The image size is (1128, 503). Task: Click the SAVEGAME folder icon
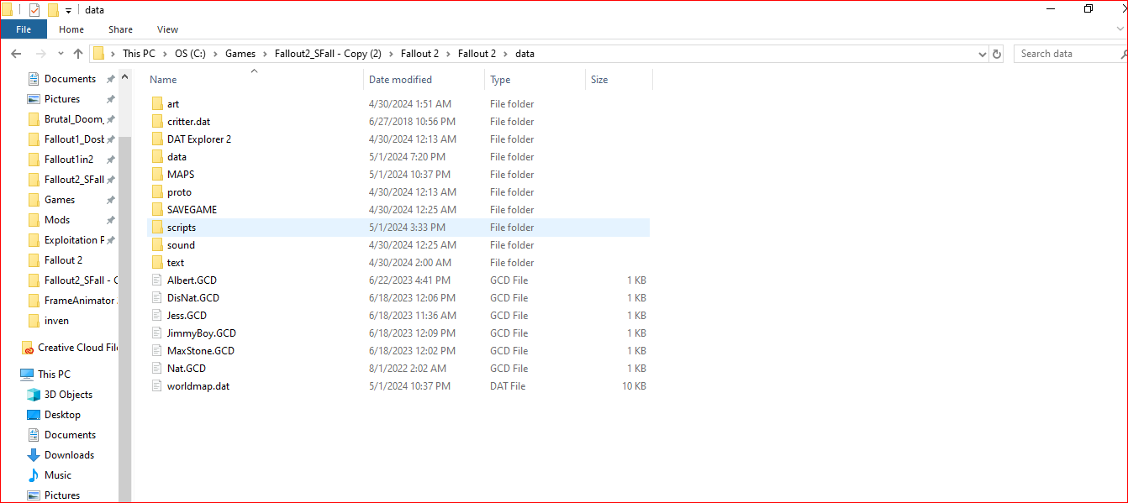pyautogui.click(x=157, y=210)
